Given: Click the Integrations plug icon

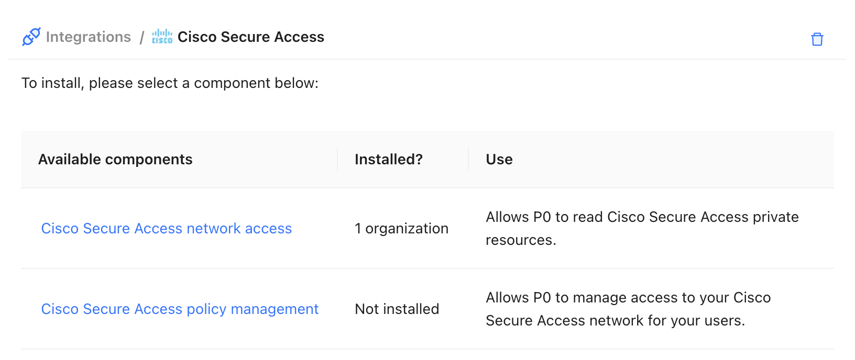Looking at the screenshot, I should pos(31,37).
